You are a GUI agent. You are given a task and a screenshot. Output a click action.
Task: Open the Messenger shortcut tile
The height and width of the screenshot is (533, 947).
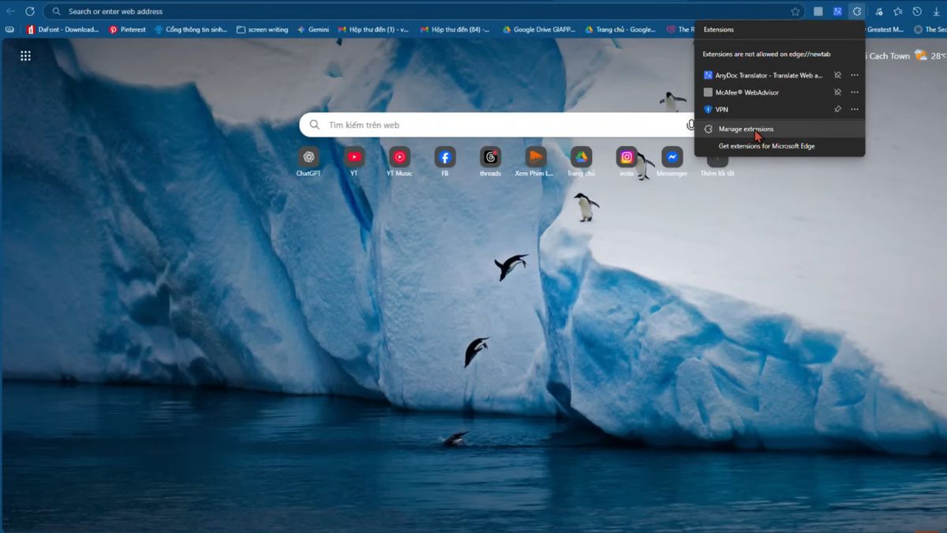click(672, 157)
